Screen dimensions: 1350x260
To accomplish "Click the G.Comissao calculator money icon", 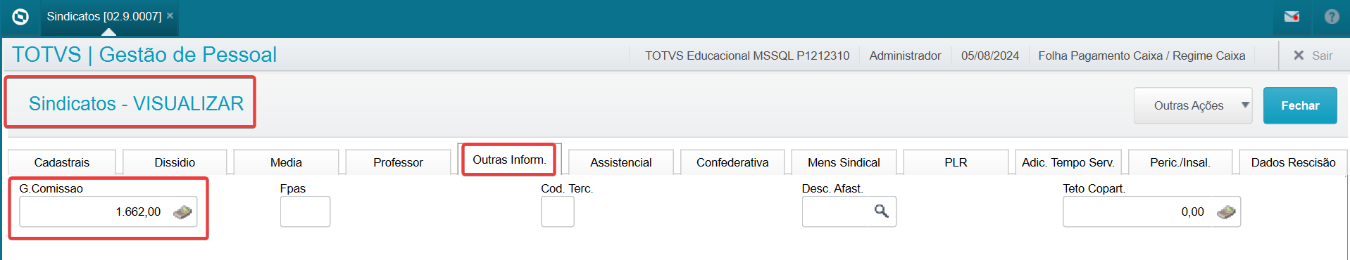I will point(182,212).
